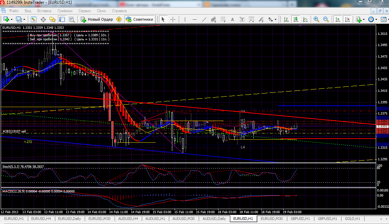Switch to the EURUSD,H4 chart tab
Image resolution: width=389 pixels, height=224 pixels.
tap(41, 219)
